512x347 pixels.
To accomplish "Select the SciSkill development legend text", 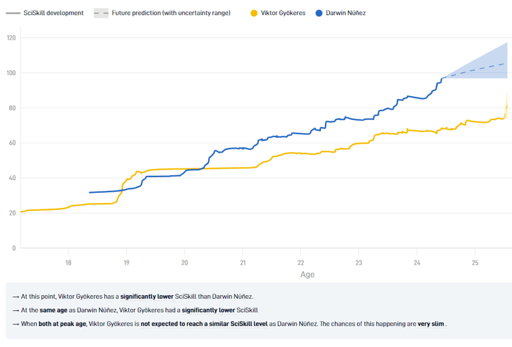I will coord(53,13).
